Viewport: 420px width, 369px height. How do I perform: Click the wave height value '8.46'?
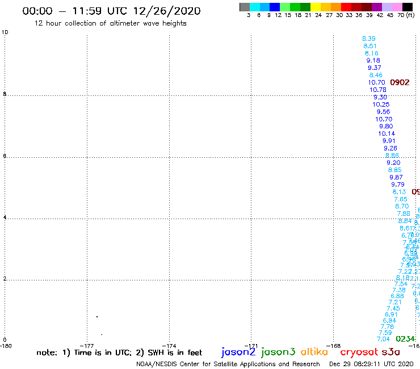(376, 75)
